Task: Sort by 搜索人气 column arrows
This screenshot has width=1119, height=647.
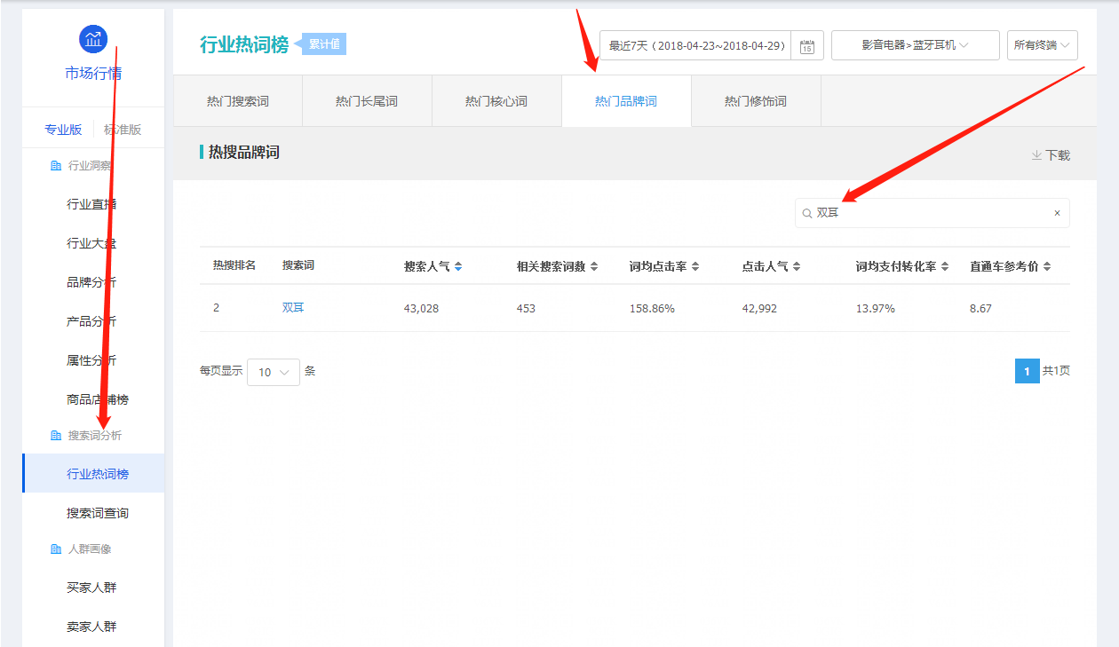Action: [x=458, y=266]
